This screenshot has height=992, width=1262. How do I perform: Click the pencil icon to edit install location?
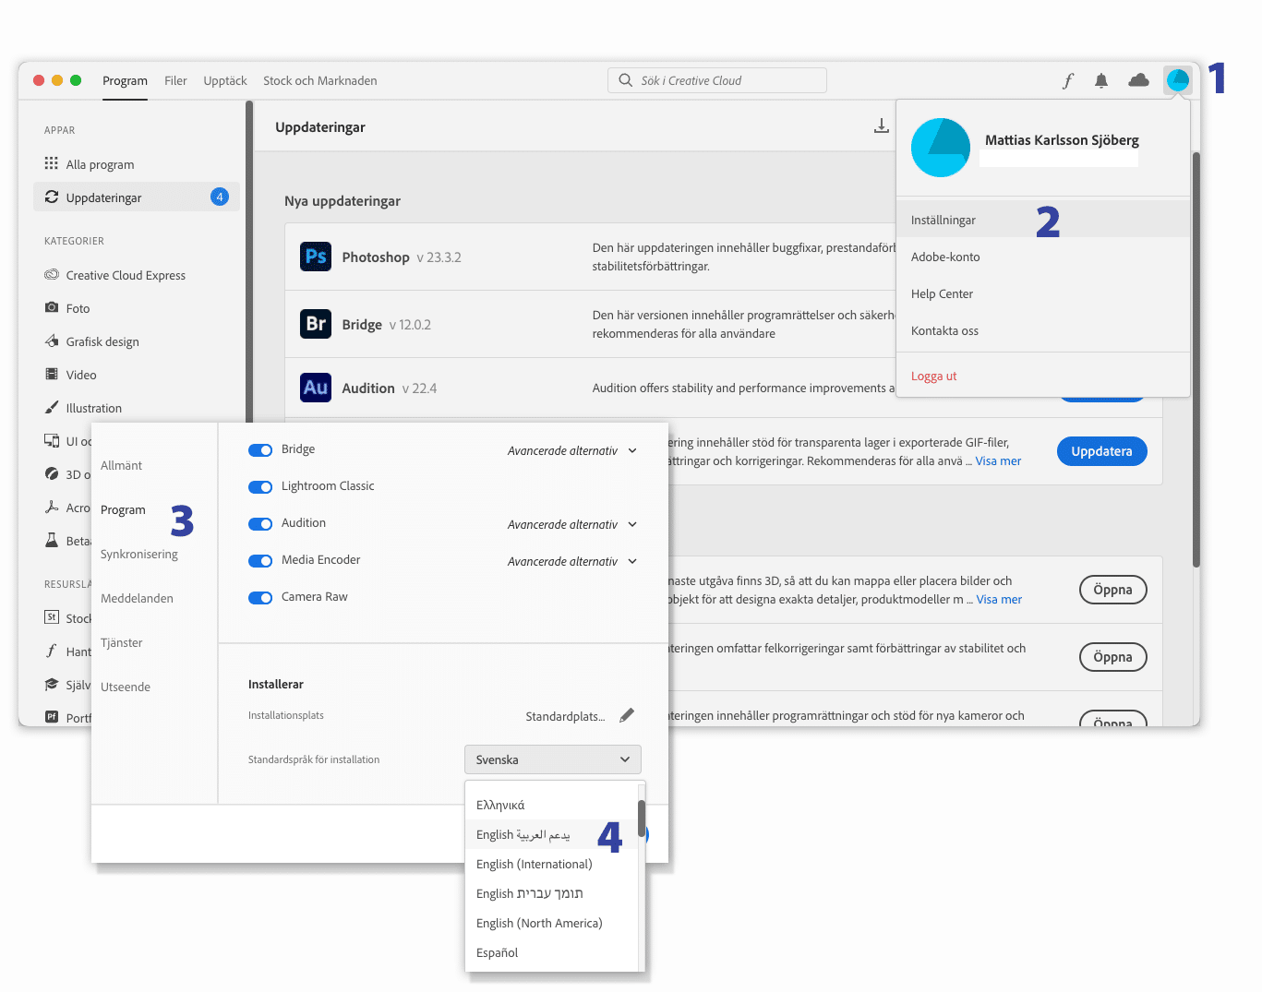(627, 715)
